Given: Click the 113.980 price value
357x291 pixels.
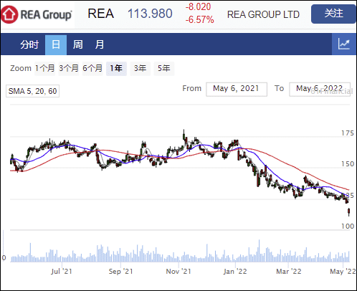Looking at the screenshot, I should point(150,14).
